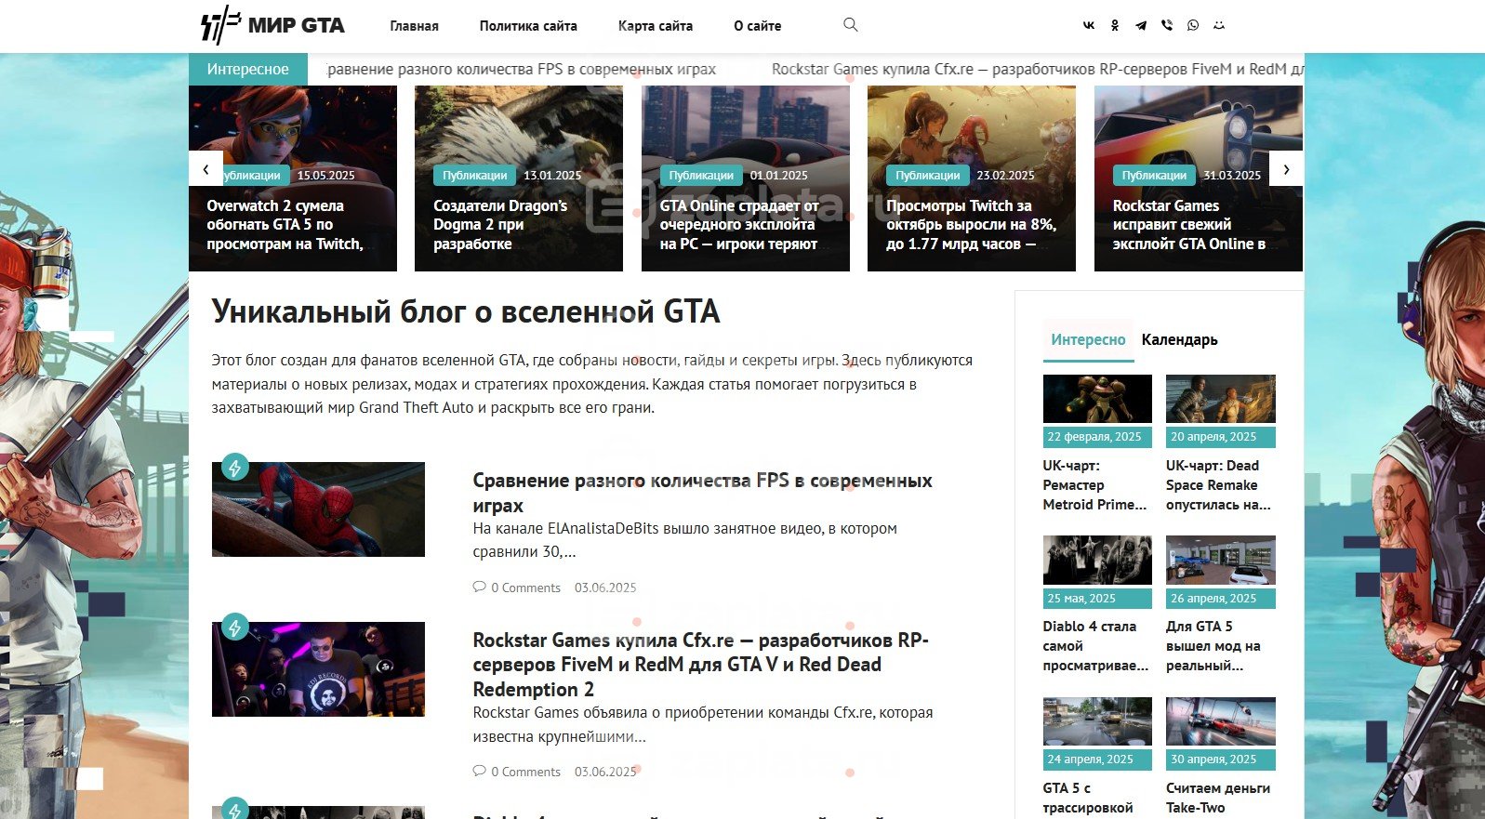Click Публикации tag on GTA Online card
The image size is (1485, 819).
(x=701, y=175)
